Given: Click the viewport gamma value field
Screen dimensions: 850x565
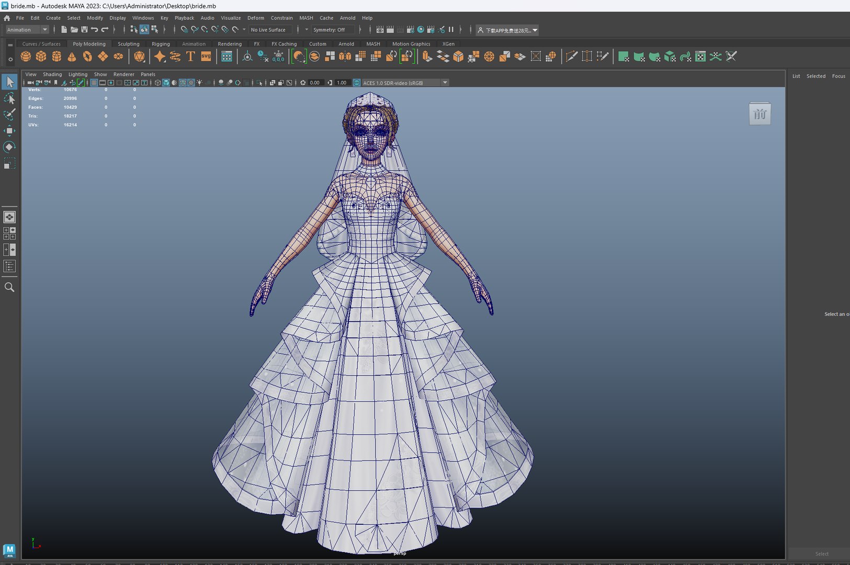Looking at the screenshot, I should (x=342, y=83).
